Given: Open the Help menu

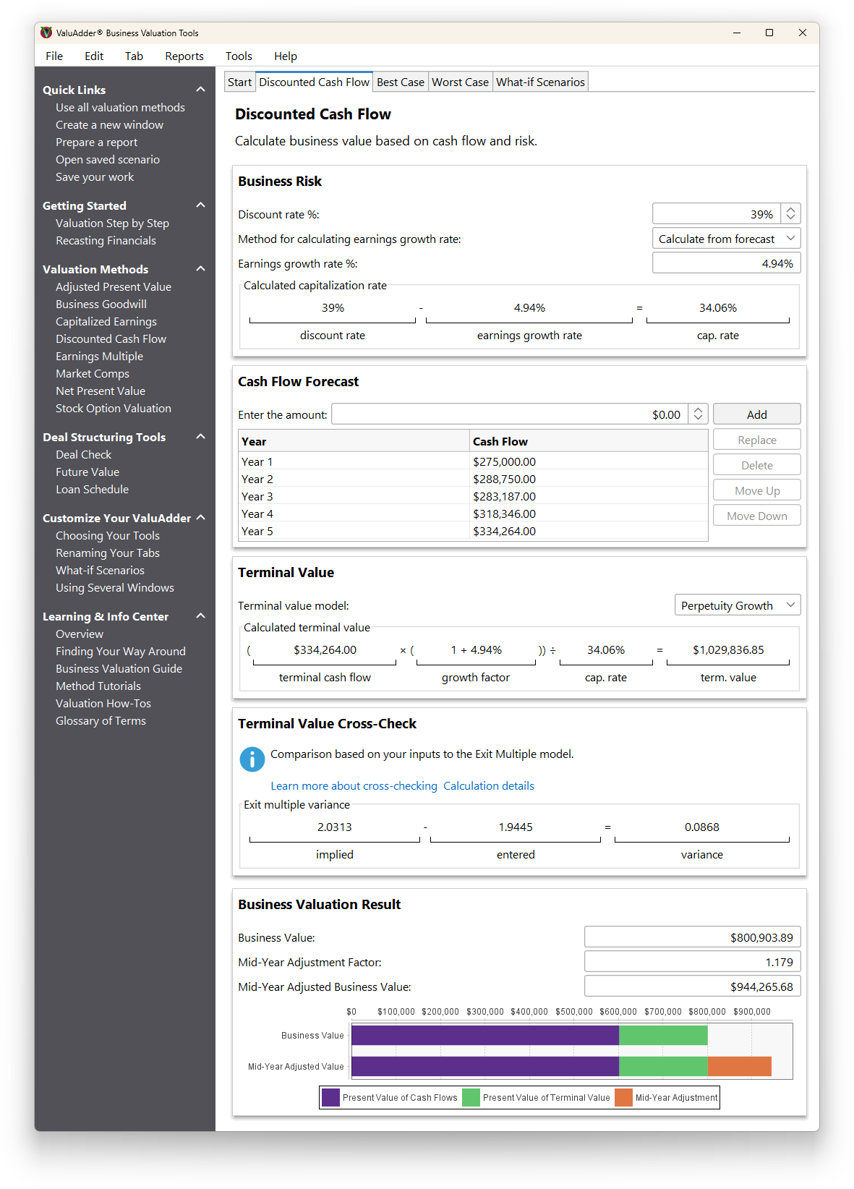Looking at the screenshot, I should tap(286, 56).
